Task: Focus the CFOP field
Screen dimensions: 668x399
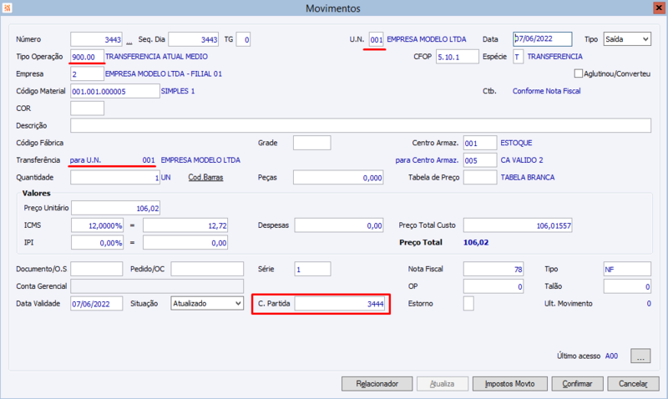Action: point(457,57)
